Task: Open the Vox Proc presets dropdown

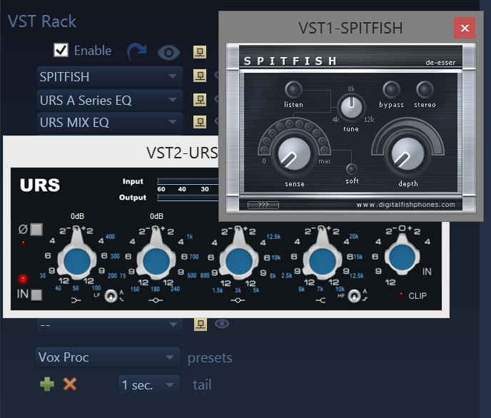Action: pyautogui.click(x=108, y=357)
